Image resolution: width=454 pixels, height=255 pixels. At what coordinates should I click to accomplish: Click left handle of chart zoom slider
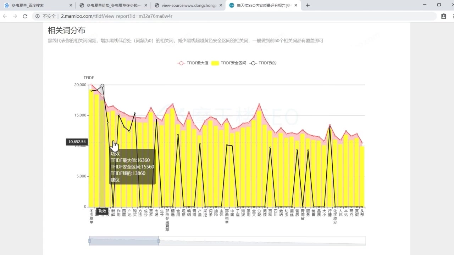click(89, 241)
